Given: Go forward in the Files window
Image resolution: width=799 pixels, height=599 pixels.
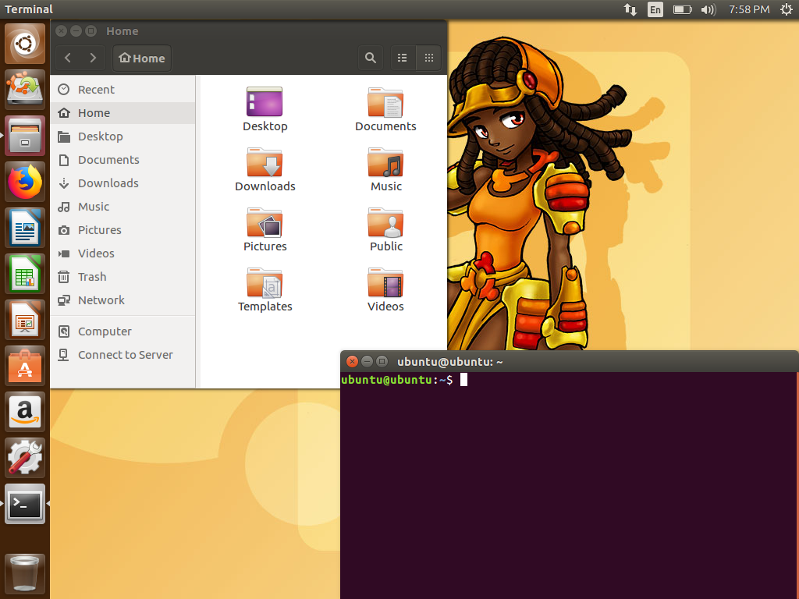Looking at the screenshot, I should [92, 58].
